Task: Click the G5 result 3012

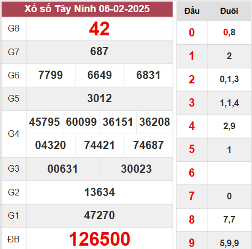Action: click(100, 98)
